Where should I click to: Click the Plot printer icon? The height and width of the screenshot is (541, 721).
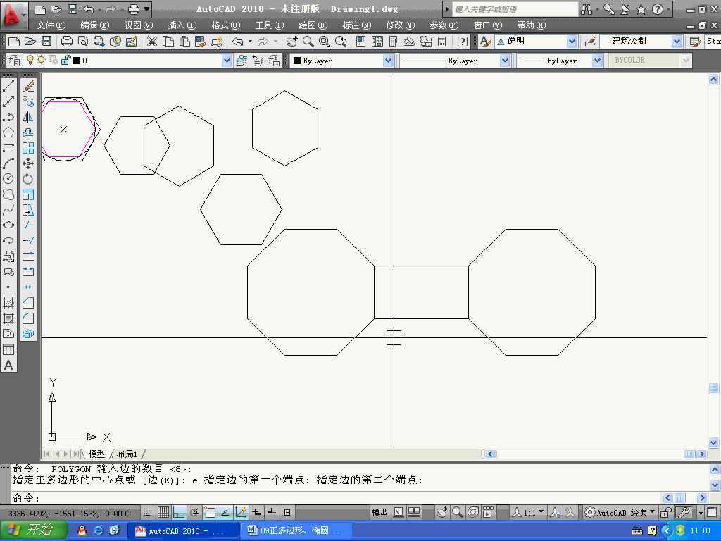point(67,42)
